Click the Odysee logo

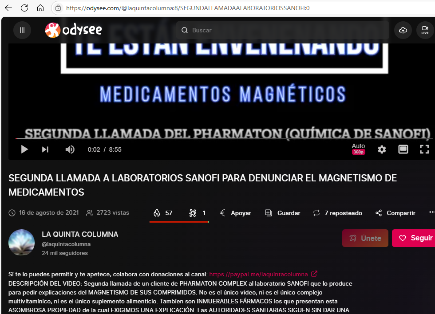74,30
